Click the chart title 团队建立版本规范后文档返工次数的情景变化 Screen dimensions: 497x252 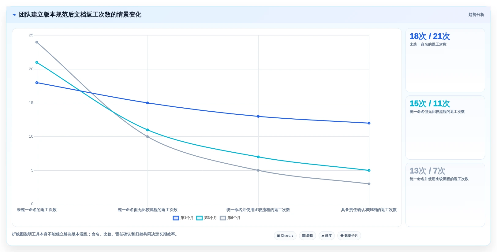(x=80, y=15)
